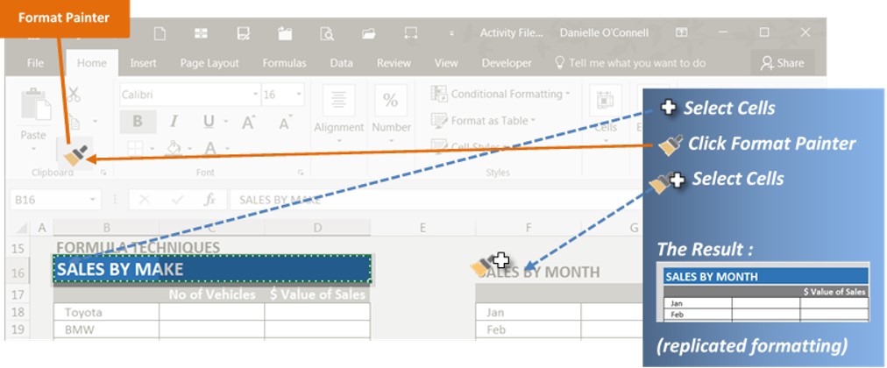Click the Fill Color bucket swatch
Viewport: 887px width, 368px height.
(x=173, y=149)
